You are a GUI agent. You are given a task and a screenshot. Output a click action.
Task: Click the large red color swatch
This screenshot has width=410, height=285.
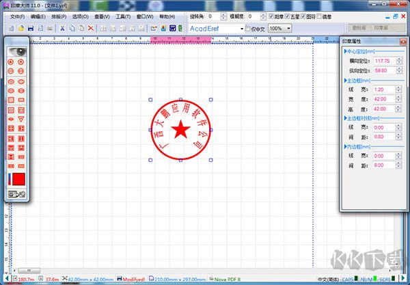pyautogui.click(x=19, y=179)
